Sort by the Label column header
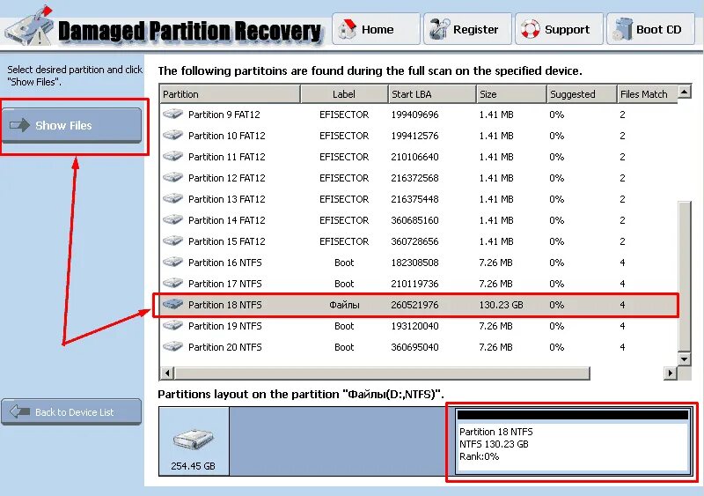704x496 pixels. click(x=344, y=94)
